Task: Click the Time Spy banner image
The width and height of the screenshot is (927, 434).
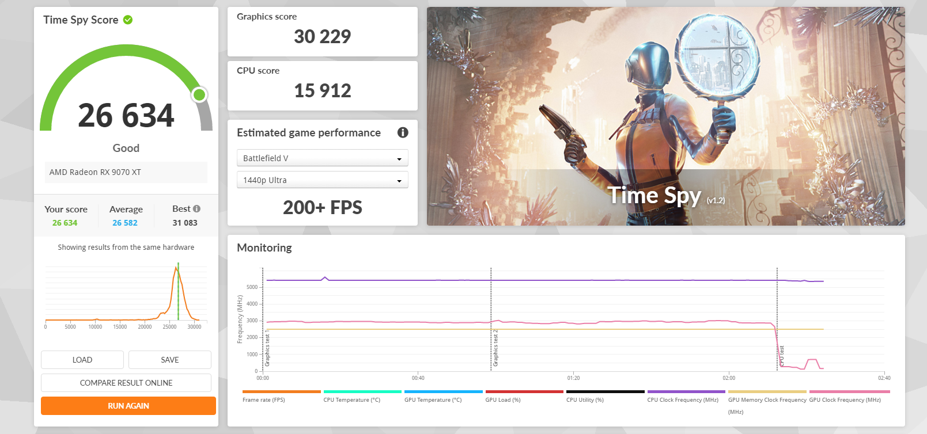Action: (x=666, y=116)
